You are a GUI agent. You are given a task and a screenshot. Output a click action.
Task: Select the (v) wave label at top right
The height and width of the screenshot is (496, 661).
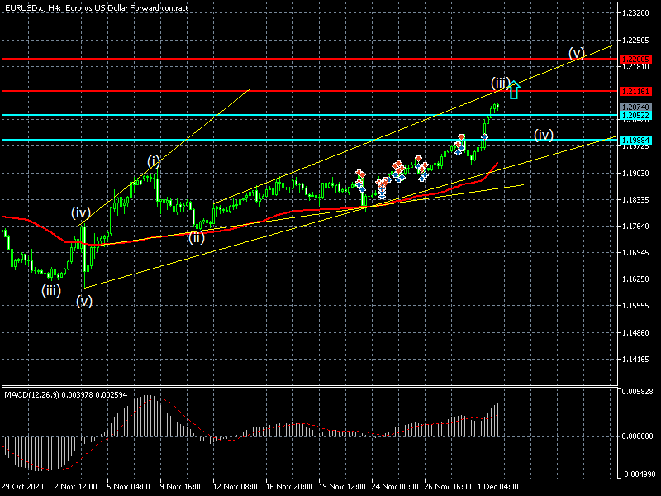click(x=577, y=54)
